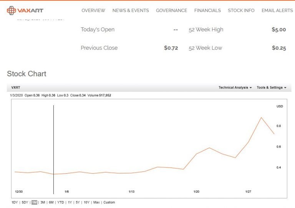Open Email Alerts page
295x208 pixels.
(x=277, y=10)
